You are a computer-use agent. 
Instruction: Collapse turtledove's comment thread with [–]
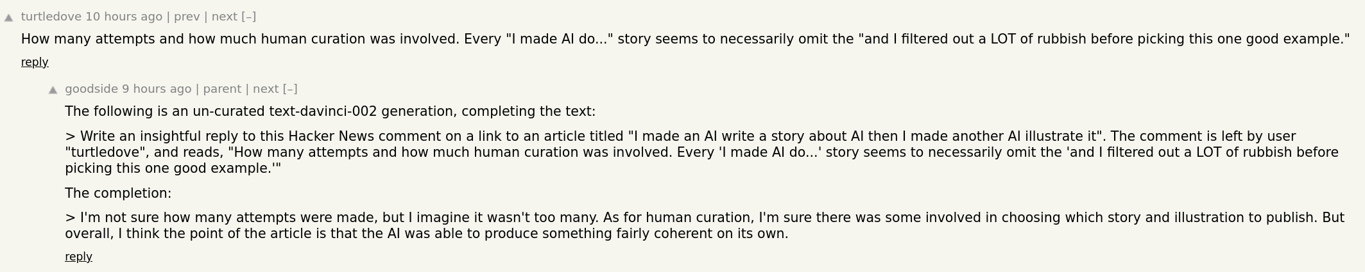click(x=249, y=17)
